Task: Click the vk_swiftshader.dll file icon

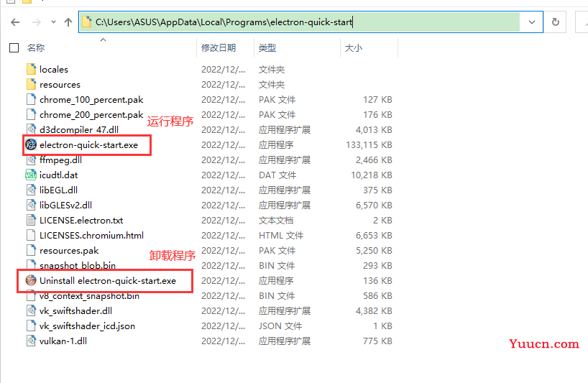Action: click(32, 310)
